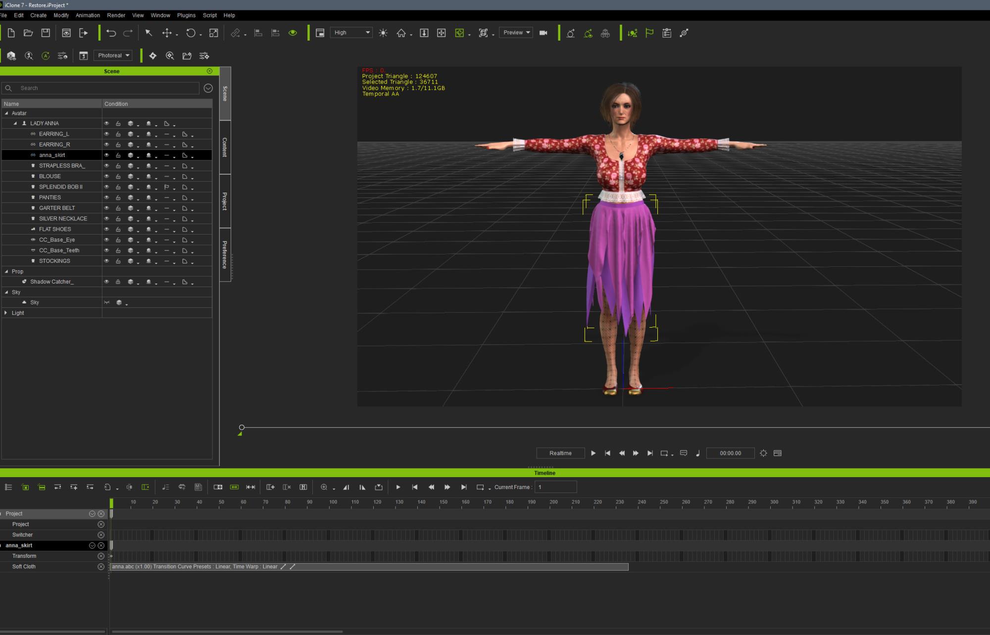Click the Save Project icon
This screenshot has width=990, height=635.
pos(46,33)
